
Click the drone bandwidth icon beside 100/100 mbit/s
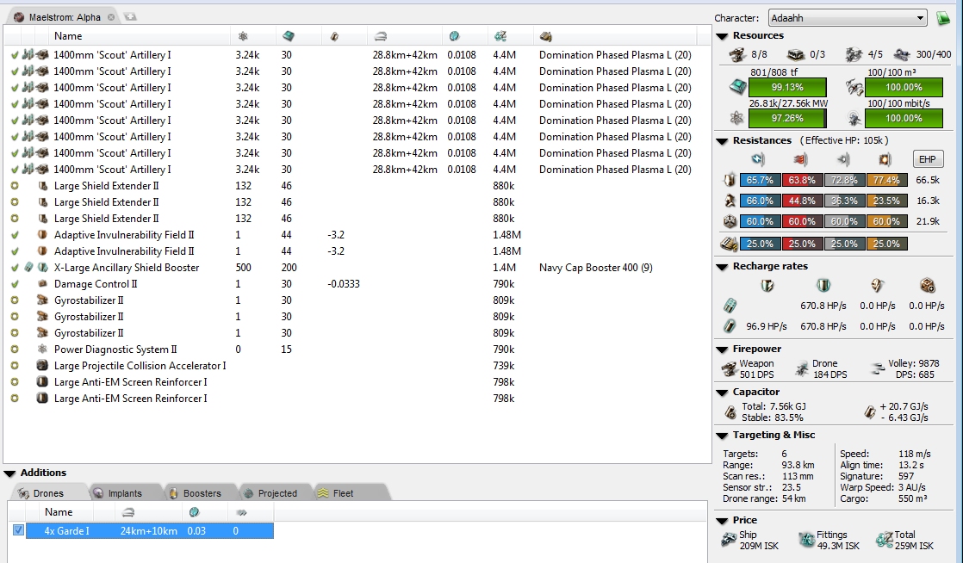[x=854, y=118]
